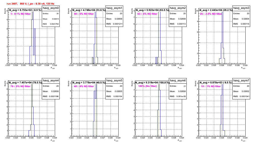Click RMS value 0.000104 in havg_asym5 box

[x=118, y=96]
